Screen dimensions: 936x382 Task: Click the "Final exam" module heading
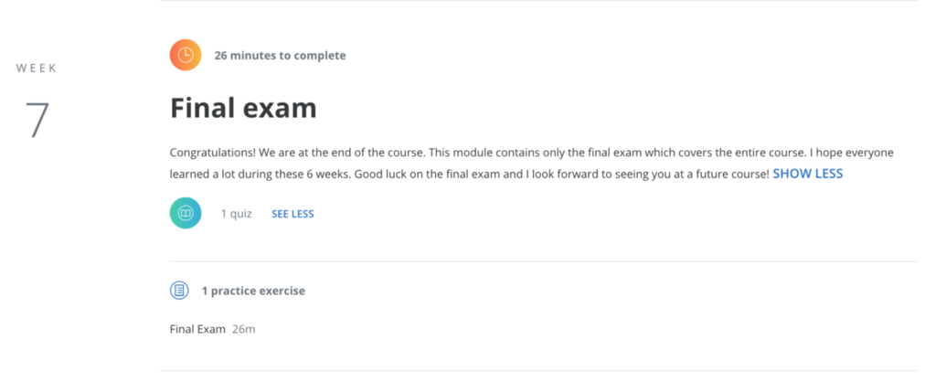click(243, 109)
